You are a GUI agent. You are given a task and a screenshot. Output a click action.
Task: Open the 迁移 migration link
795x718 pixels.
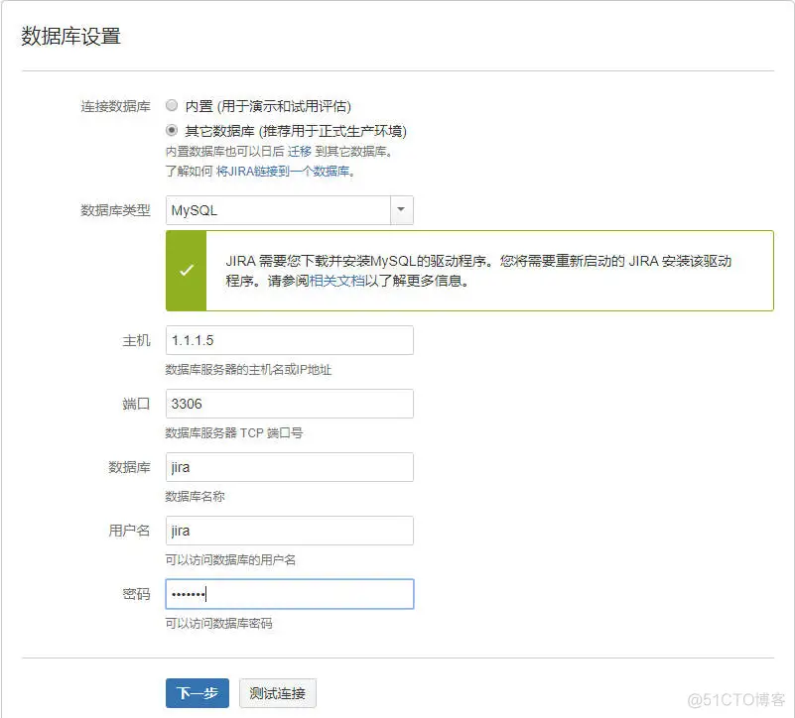coord(299,151)
